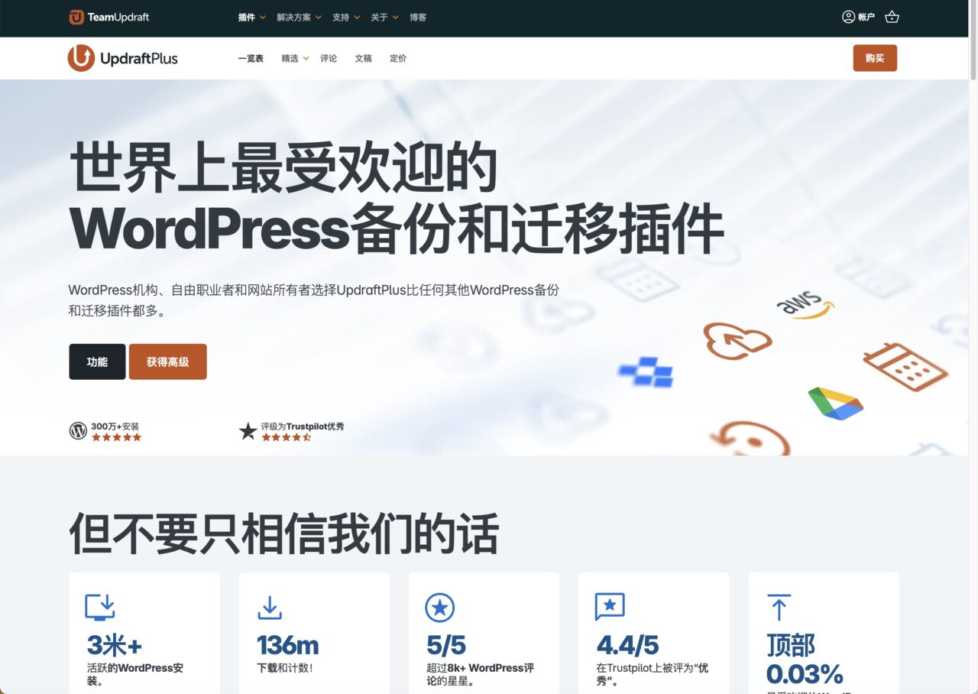
Task: Click the Google Drive icon
Action: [835, 403]
